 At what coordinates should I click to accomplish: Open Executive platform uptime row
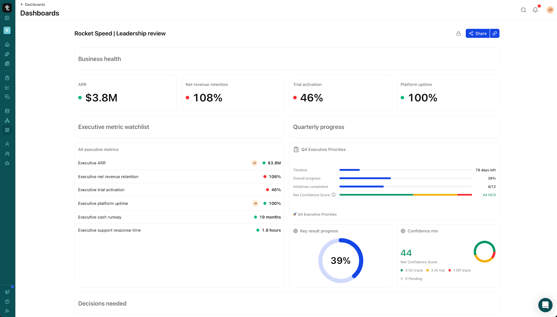point(180,203)
